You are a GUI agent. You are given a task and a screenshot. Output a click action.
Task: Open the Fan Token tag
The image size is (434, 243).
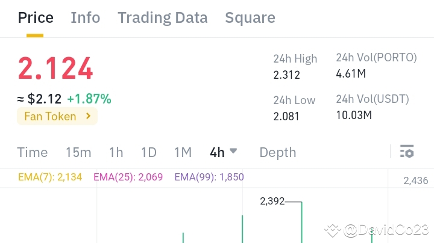coord(57,116)
